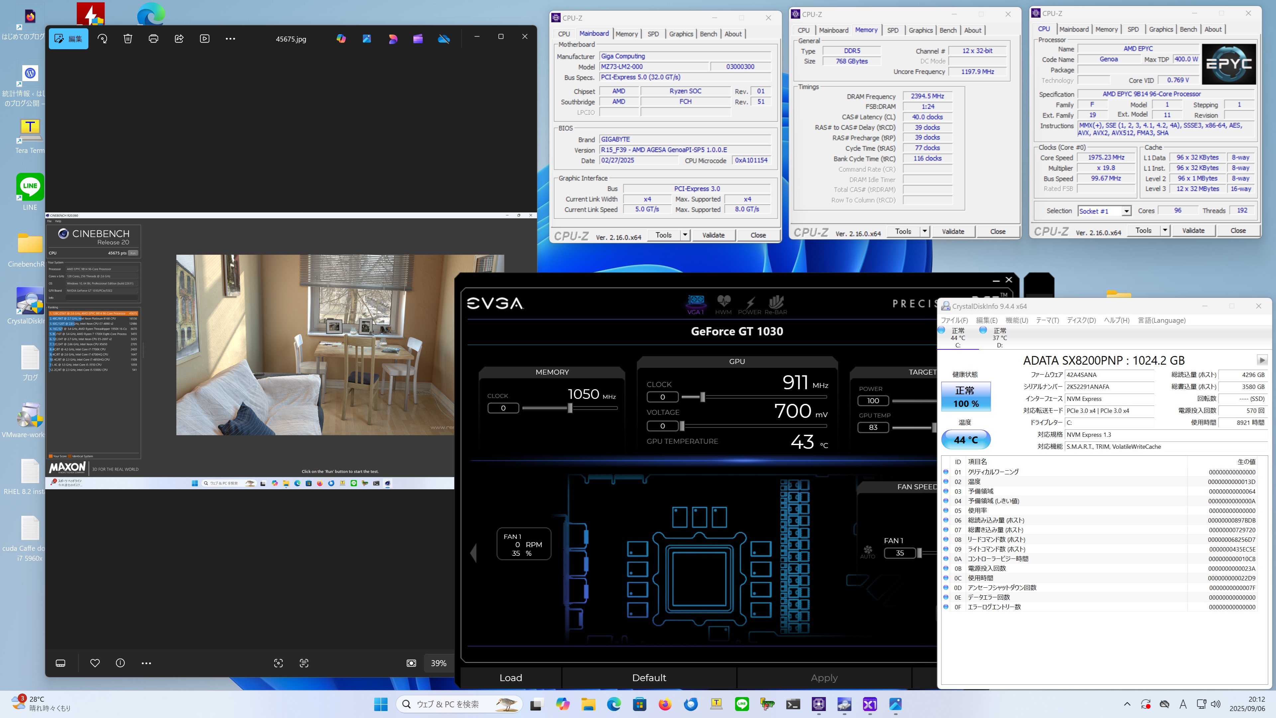
Task: Toggle the filmstrip view icon in Photos
Action: tap(60, 663)
